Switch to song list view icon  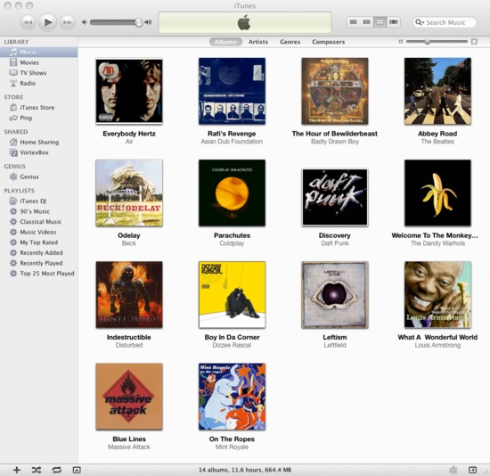(353, 22)
